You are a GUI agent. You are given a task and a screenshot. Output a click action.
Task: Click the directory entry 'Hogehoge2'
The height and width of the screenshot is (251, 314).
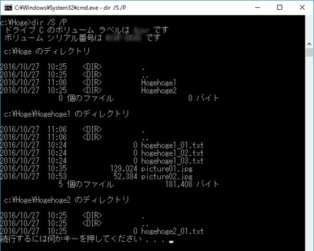click(158, 91)
